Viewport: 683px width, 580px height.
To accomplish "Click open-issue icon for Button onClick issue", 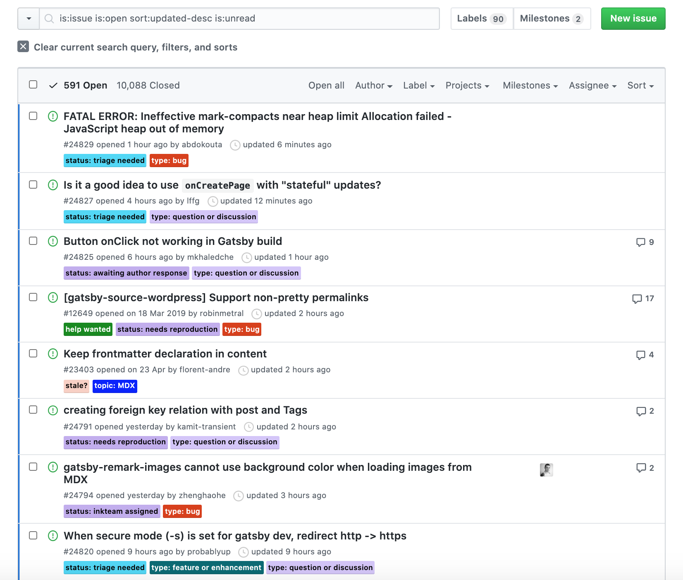I will (x=53, y=241).
